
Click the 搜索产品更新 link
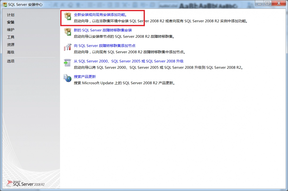pyautogui.click(x=85, y=77)
